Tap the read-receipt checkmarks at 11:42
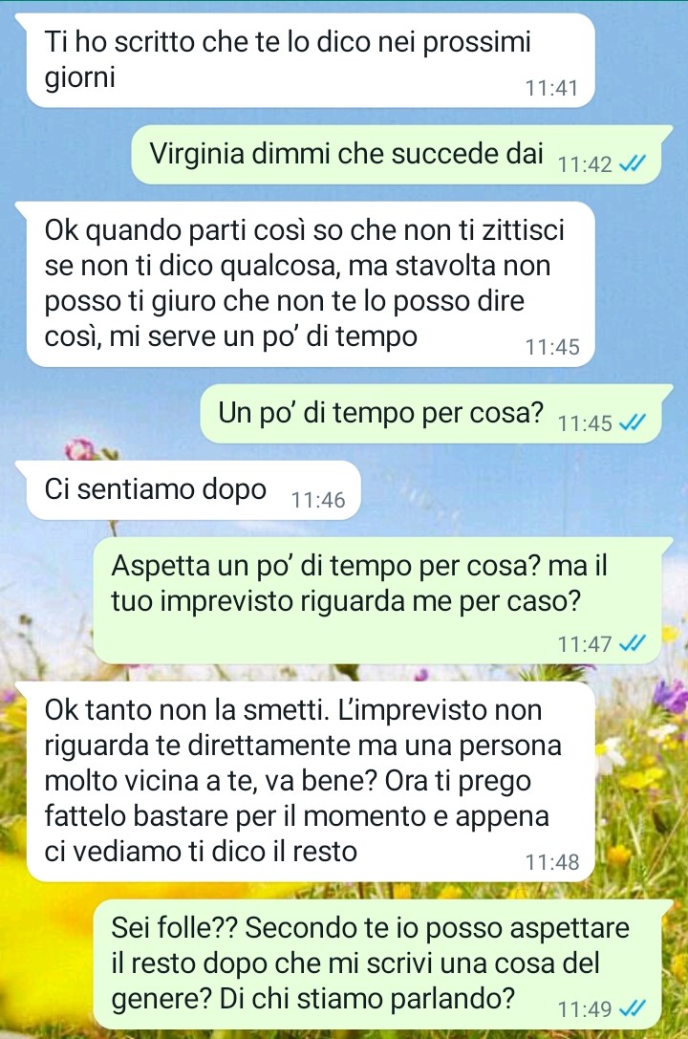Viewport: 688px width, 1039px height. (632, 163)
